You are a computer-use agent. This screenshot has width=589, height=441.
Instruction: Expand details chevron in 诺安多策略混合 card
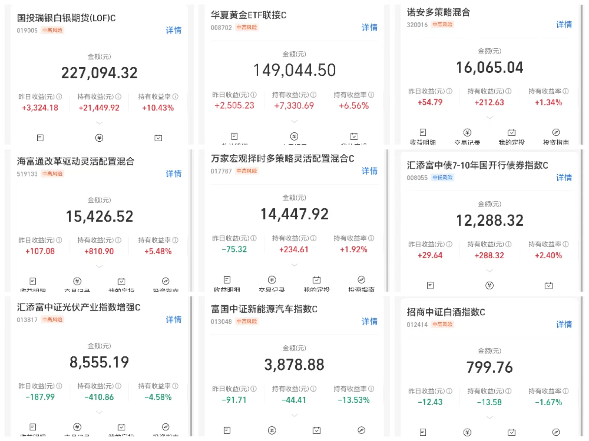tap(490, 118)
